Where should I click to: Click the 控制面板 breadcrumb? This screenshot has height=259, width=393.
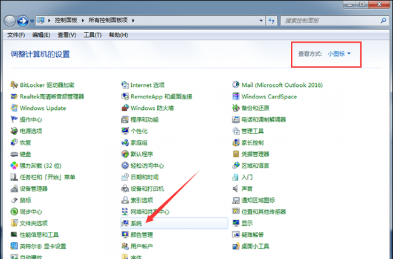pos(66,21)
